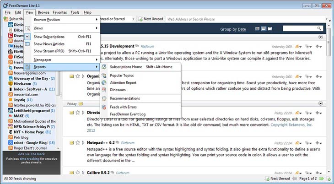Open the Giveaway of the Day feed

[x=31, y=78]
